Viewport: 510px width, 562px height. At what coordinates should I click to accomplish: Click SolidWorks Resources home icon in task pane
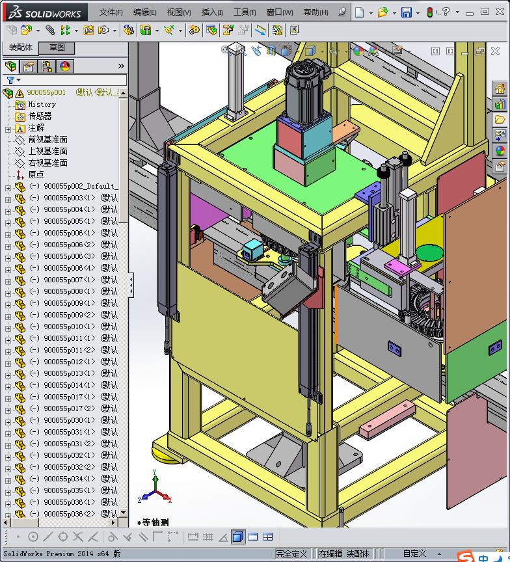pyautogui.click(x=500, y=88)
